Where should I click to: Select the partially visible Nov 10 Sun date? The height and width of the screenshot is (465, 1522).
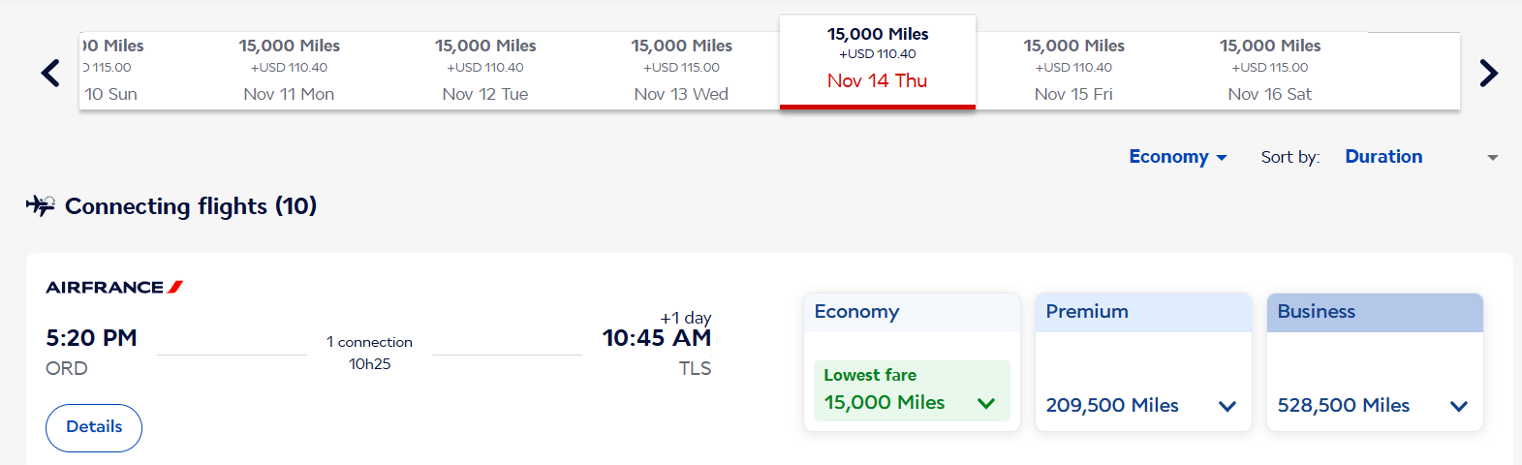(109, 71)
